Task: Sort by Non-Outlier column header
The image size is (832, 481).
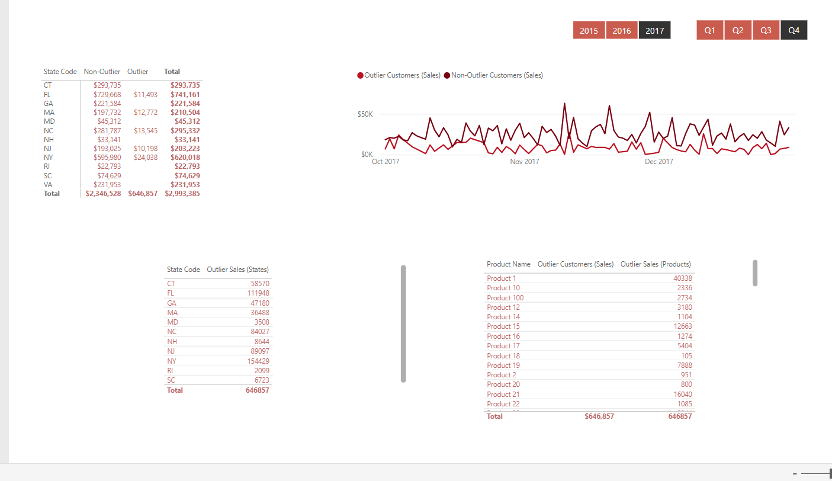Action: pyautogui.click(x=102, y=72)
